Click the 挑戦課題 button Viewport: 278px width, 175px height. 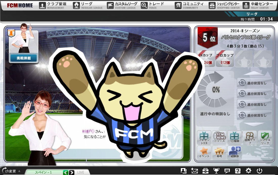coord(24,58)
